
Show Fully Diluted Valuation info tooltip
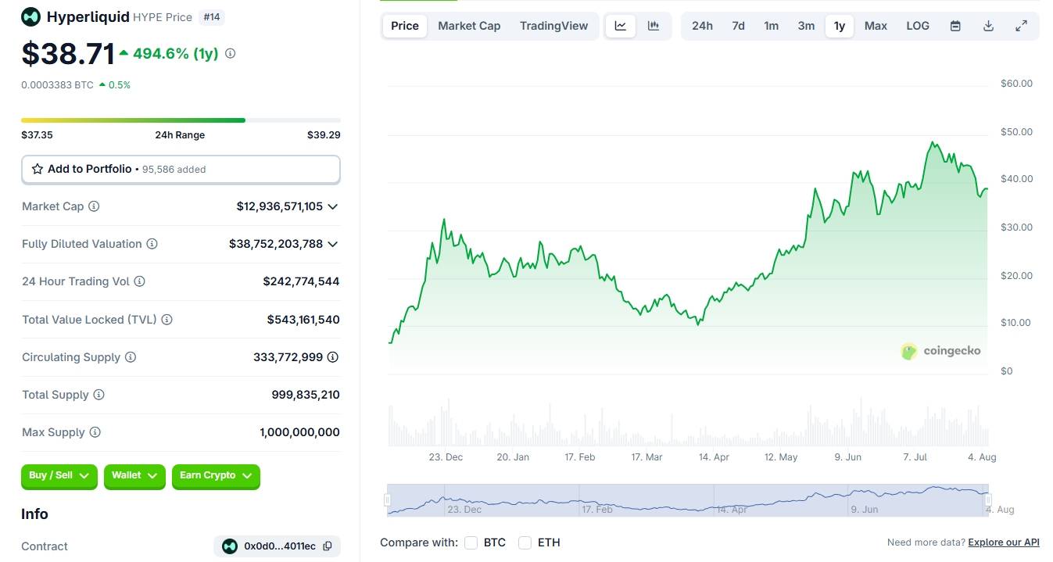[x=152, y=244]
